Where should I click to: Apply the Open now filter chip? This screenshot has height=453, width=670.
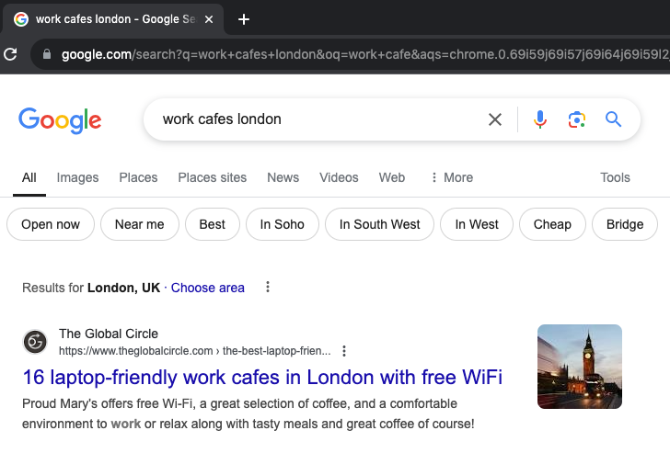(51, 224)
